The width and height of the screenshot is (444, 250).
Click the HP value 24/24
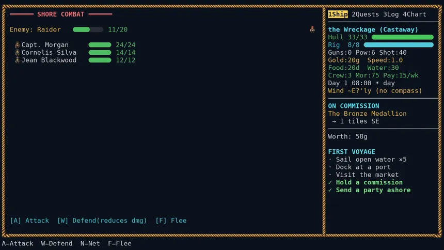coord(125,45)
